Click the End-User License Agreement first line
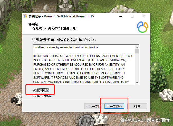Viewport: 173px width, 126px height. [66, 47]
